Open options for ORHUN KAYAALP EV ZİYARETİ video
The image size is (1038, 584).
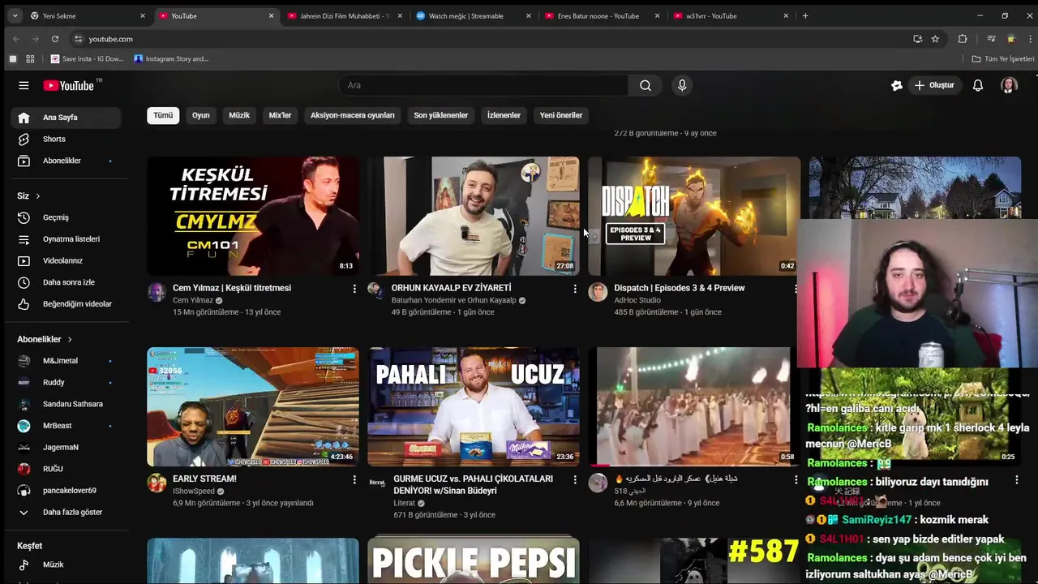[575, 289]
